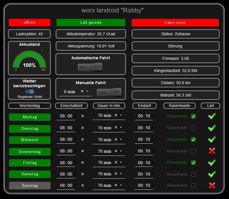
Task: Toggle the Wetter berücksichtigen switch
Action: (30, 91)
